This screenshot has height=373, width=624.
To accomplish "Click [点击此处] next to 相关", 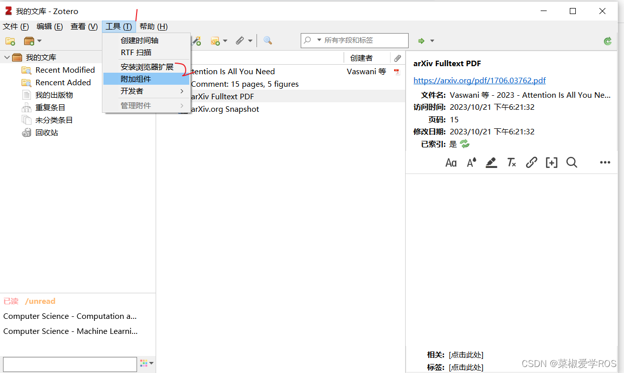I will pyautogui.click(x=466, y=355).
